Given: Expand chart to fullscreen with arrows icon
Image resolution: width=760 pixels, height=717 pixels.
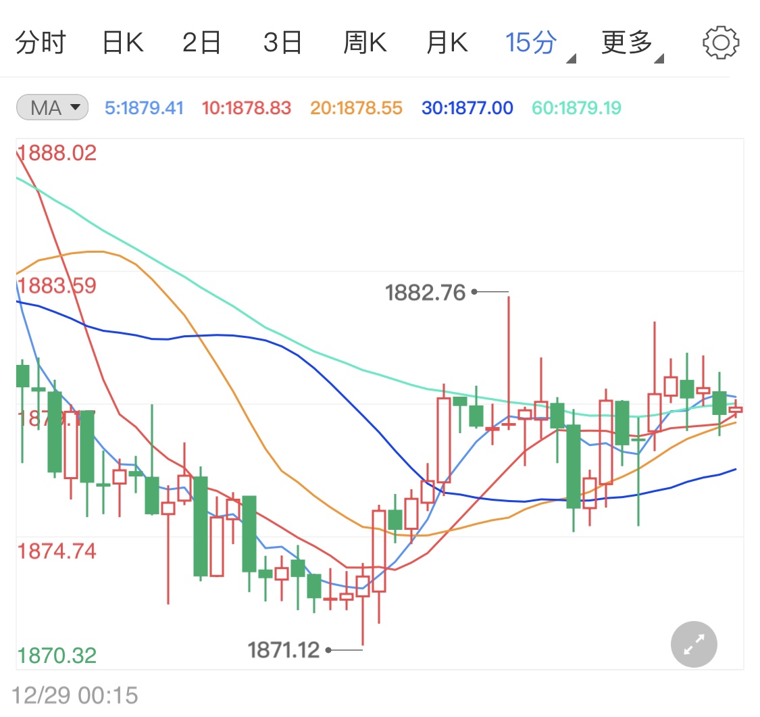Looking at the screenshot, I should click(694, 644).
